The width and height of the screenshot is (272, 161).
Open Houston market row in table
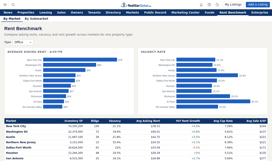coord(136,153)
